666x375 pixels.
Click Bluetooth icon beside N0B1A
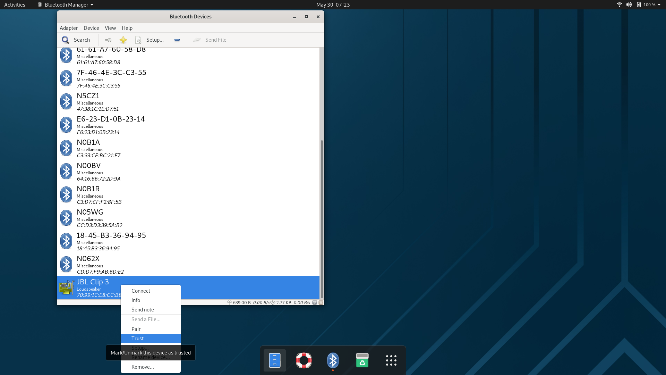[x=66, y=148]
